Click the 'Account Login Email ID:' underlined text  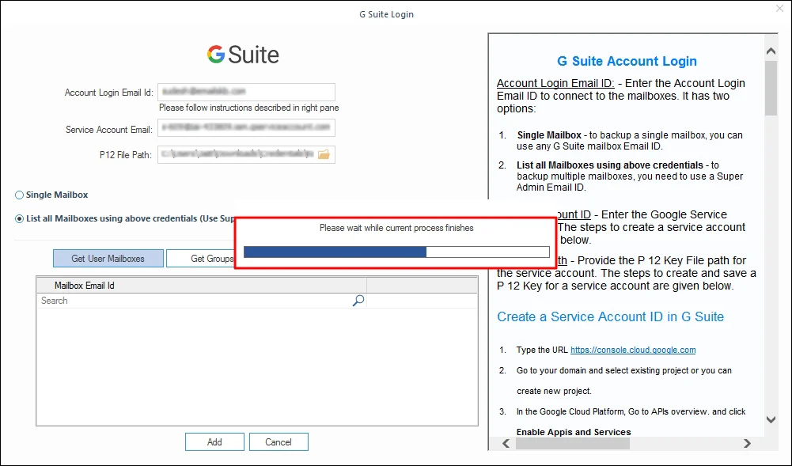click(555, 83)
